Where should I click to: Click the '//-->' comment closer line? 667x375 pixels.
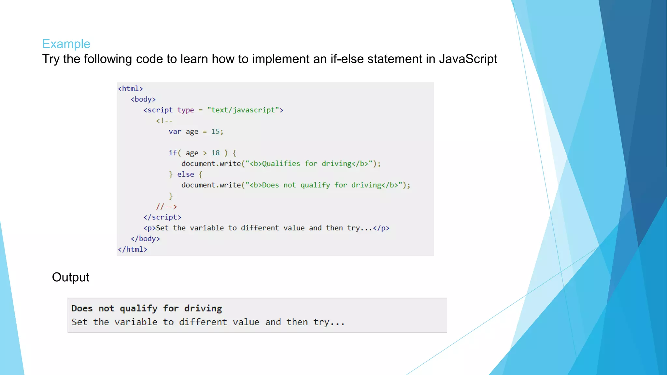click(166, 207)
